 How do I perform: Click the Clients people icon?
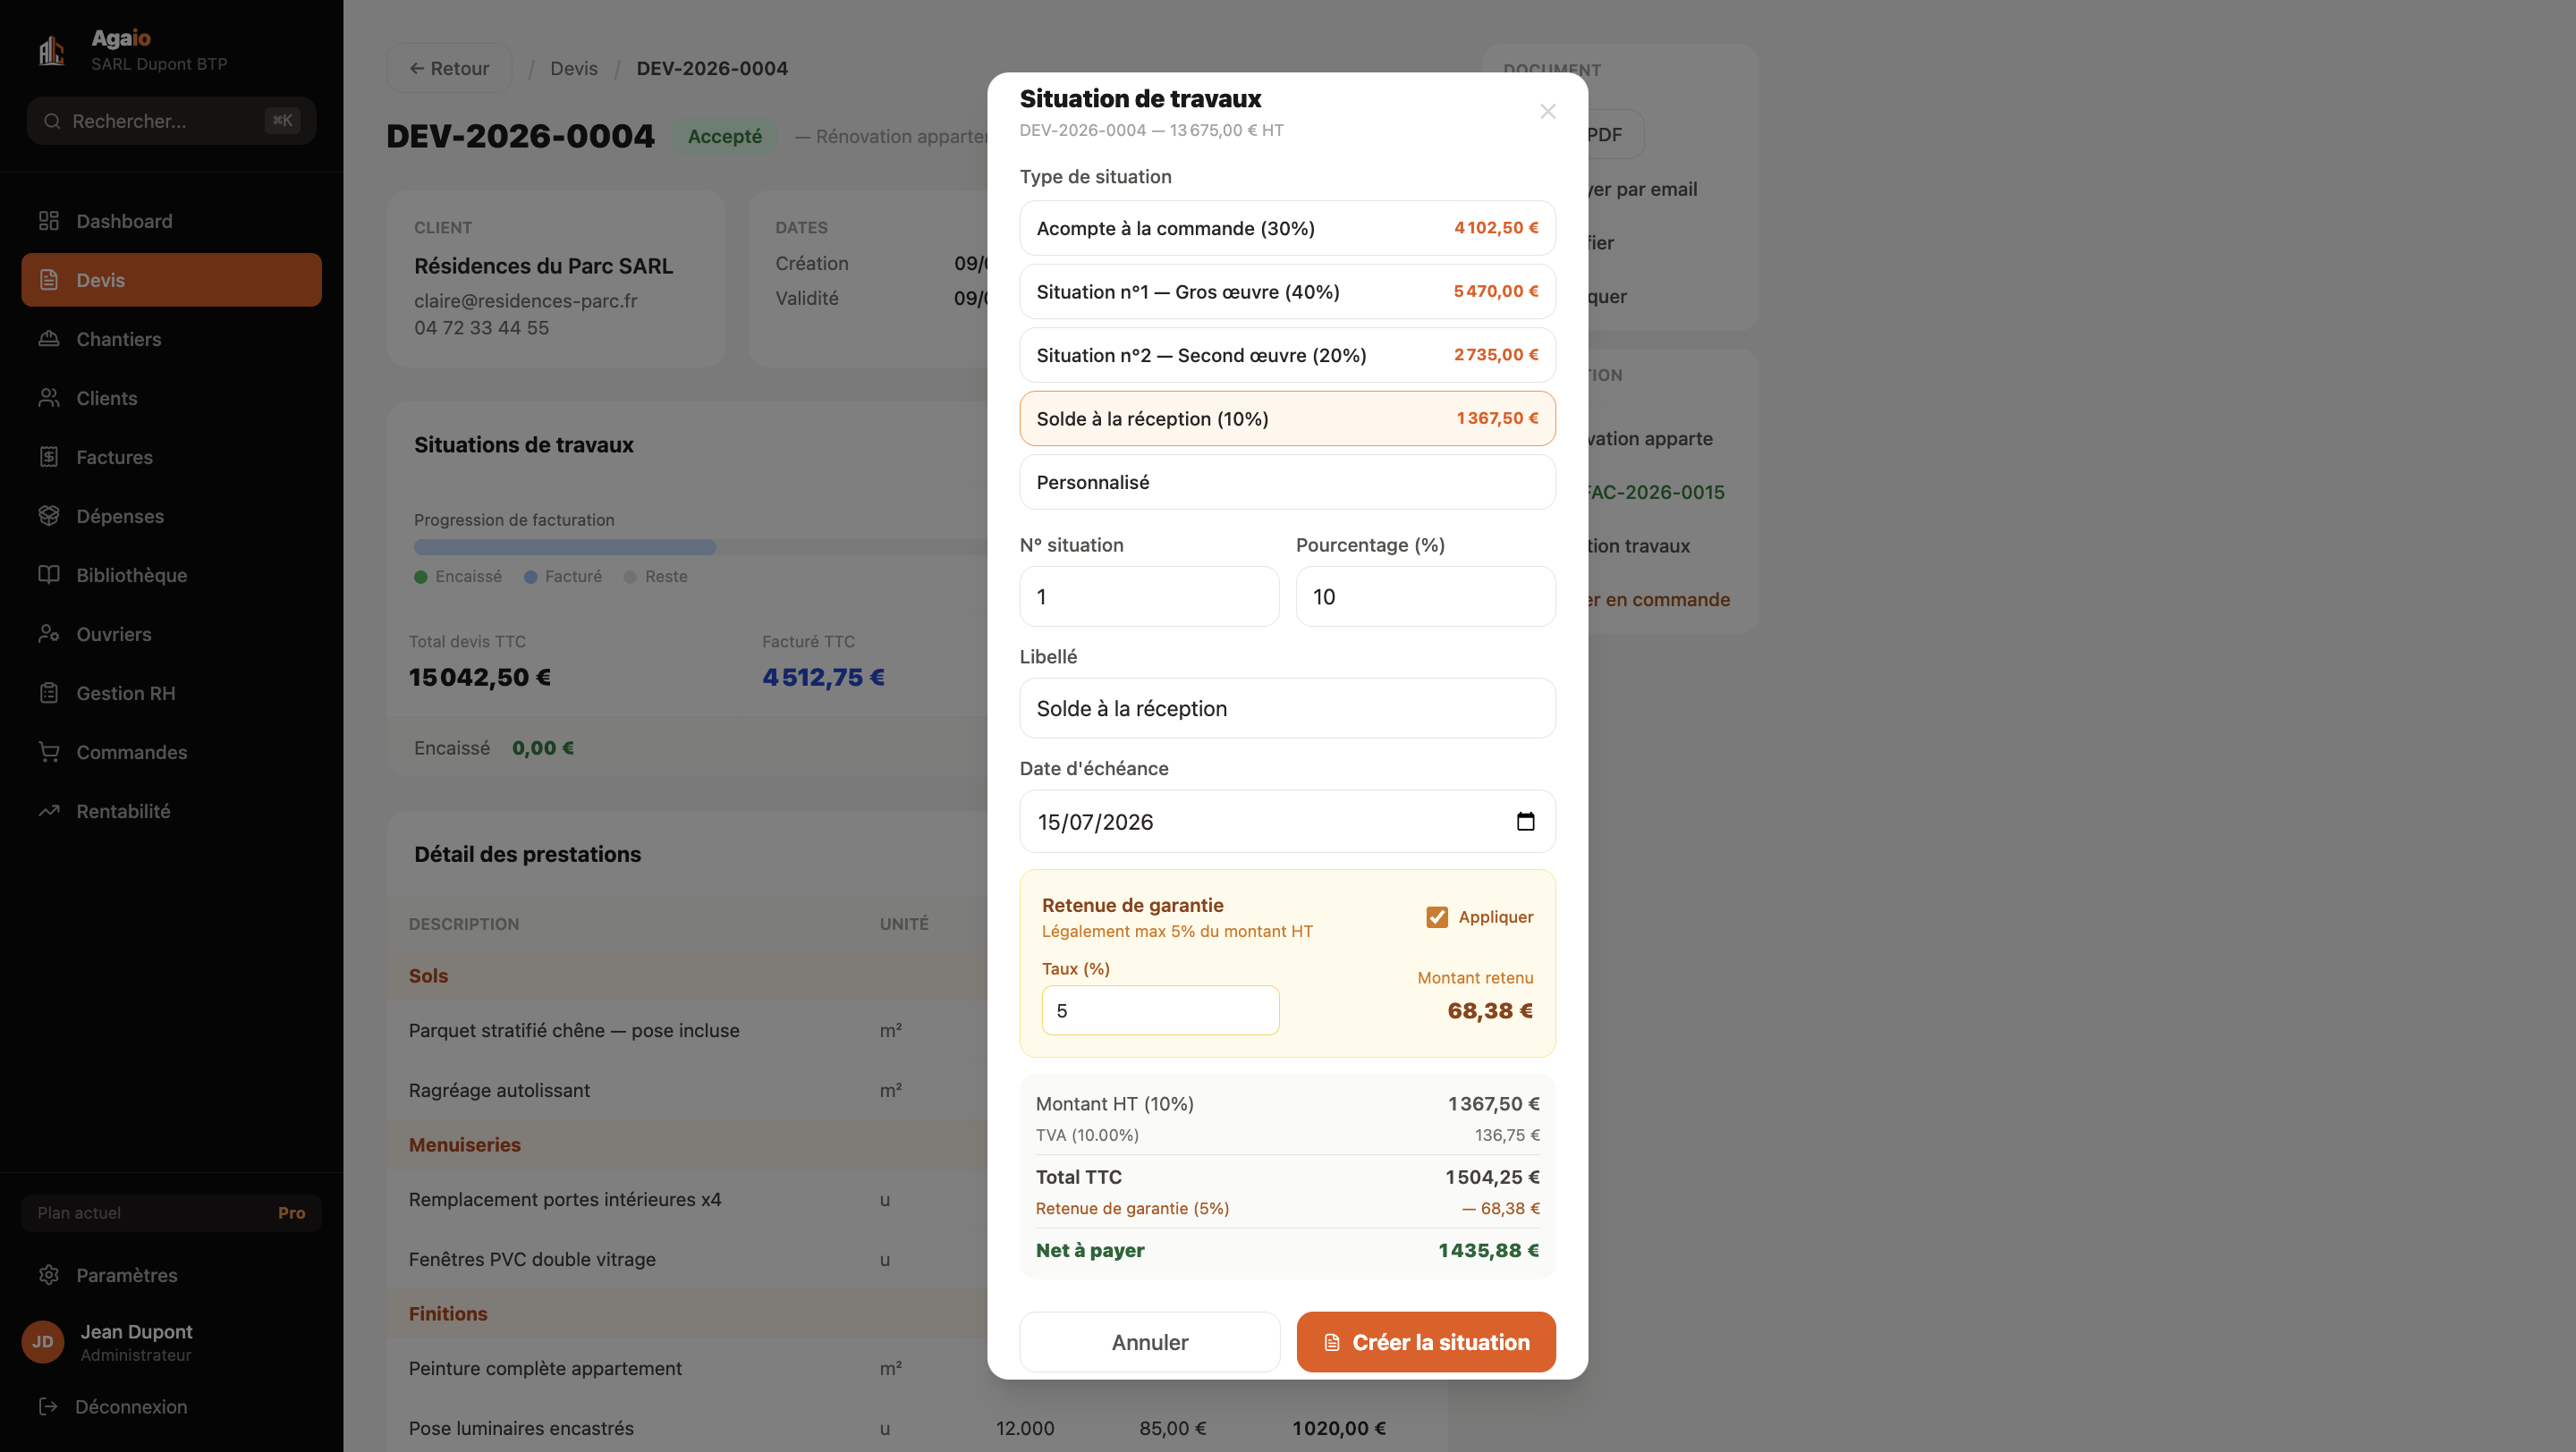click(x=49, y=398)
